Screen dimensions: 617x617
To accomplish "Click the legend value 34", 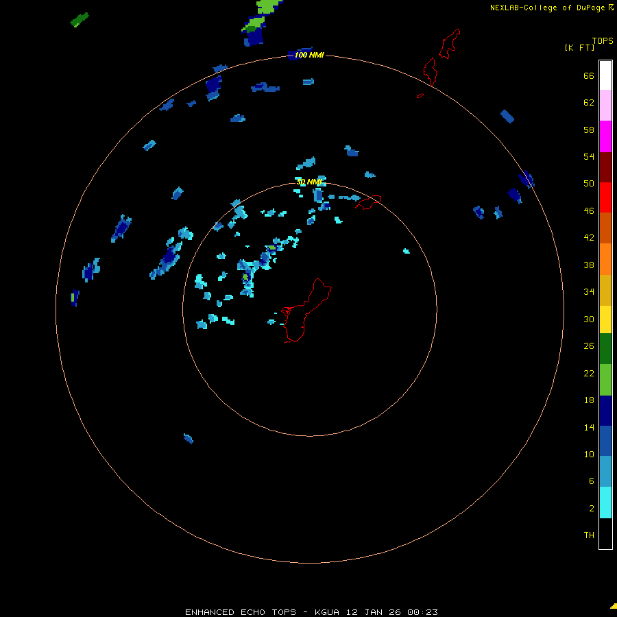I will coord(589,292).
